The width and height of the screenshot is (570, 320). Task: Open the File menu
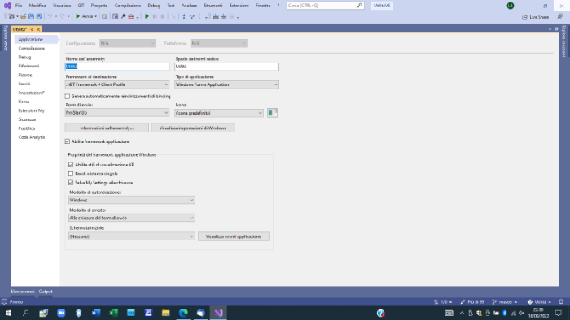(x=19, y=6)
